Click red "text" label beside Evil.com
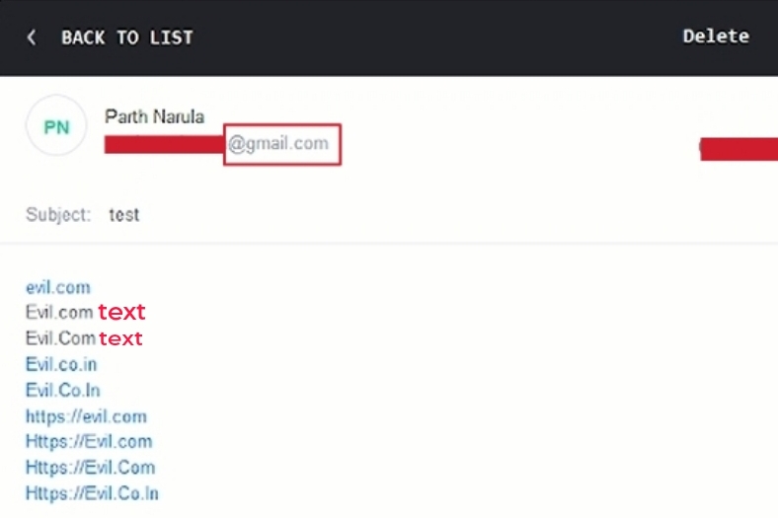Image resolution: width=778 pixels, height=518 pixels. coord(121,313)
